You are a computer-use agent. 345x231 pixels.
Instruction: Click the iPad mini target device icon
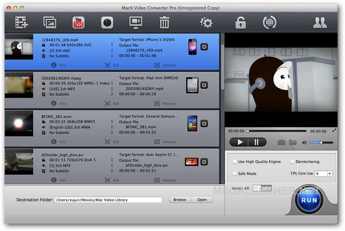[192, 85]
